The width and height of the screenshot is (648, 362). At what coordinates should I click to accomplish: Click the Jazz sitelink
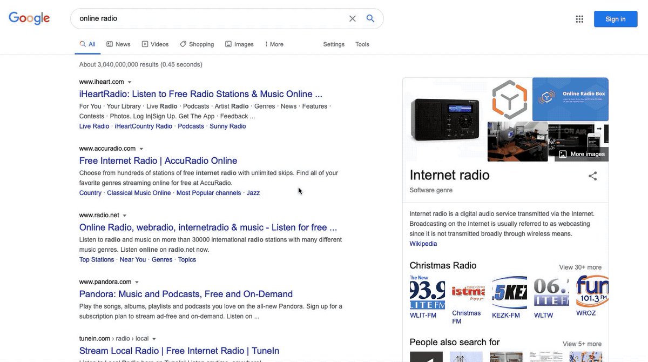click(253, 193)
